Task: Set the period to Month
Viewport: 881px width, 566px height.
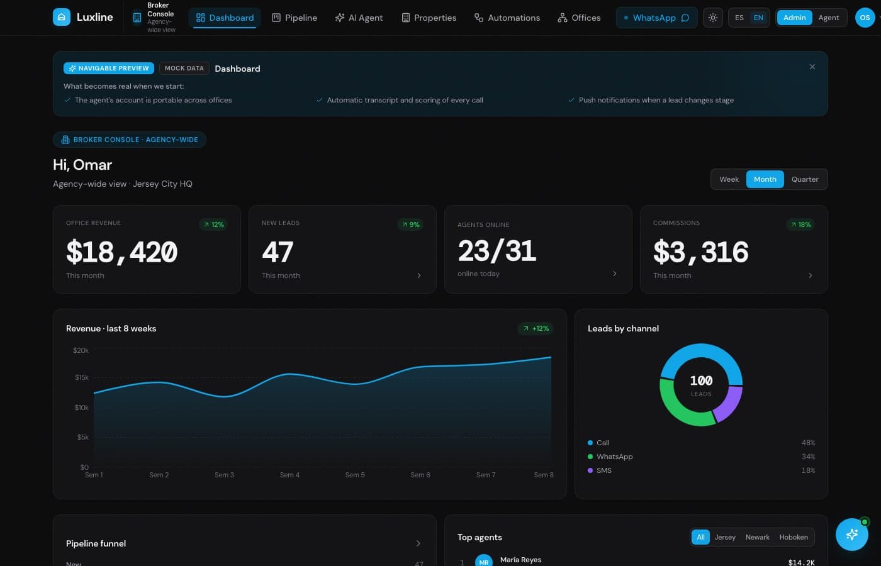Action: point(765,179)
